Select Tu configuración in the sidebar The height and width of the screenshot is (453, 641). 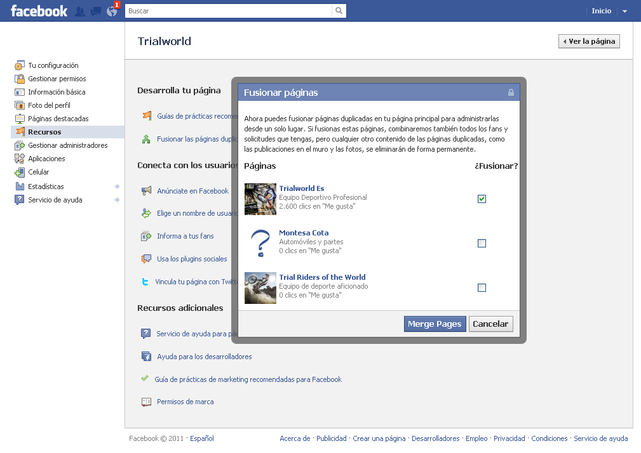click(53, 65)
